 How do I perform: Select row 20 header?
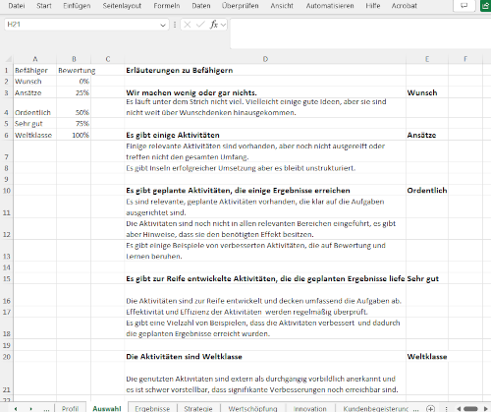coord(6,357)
